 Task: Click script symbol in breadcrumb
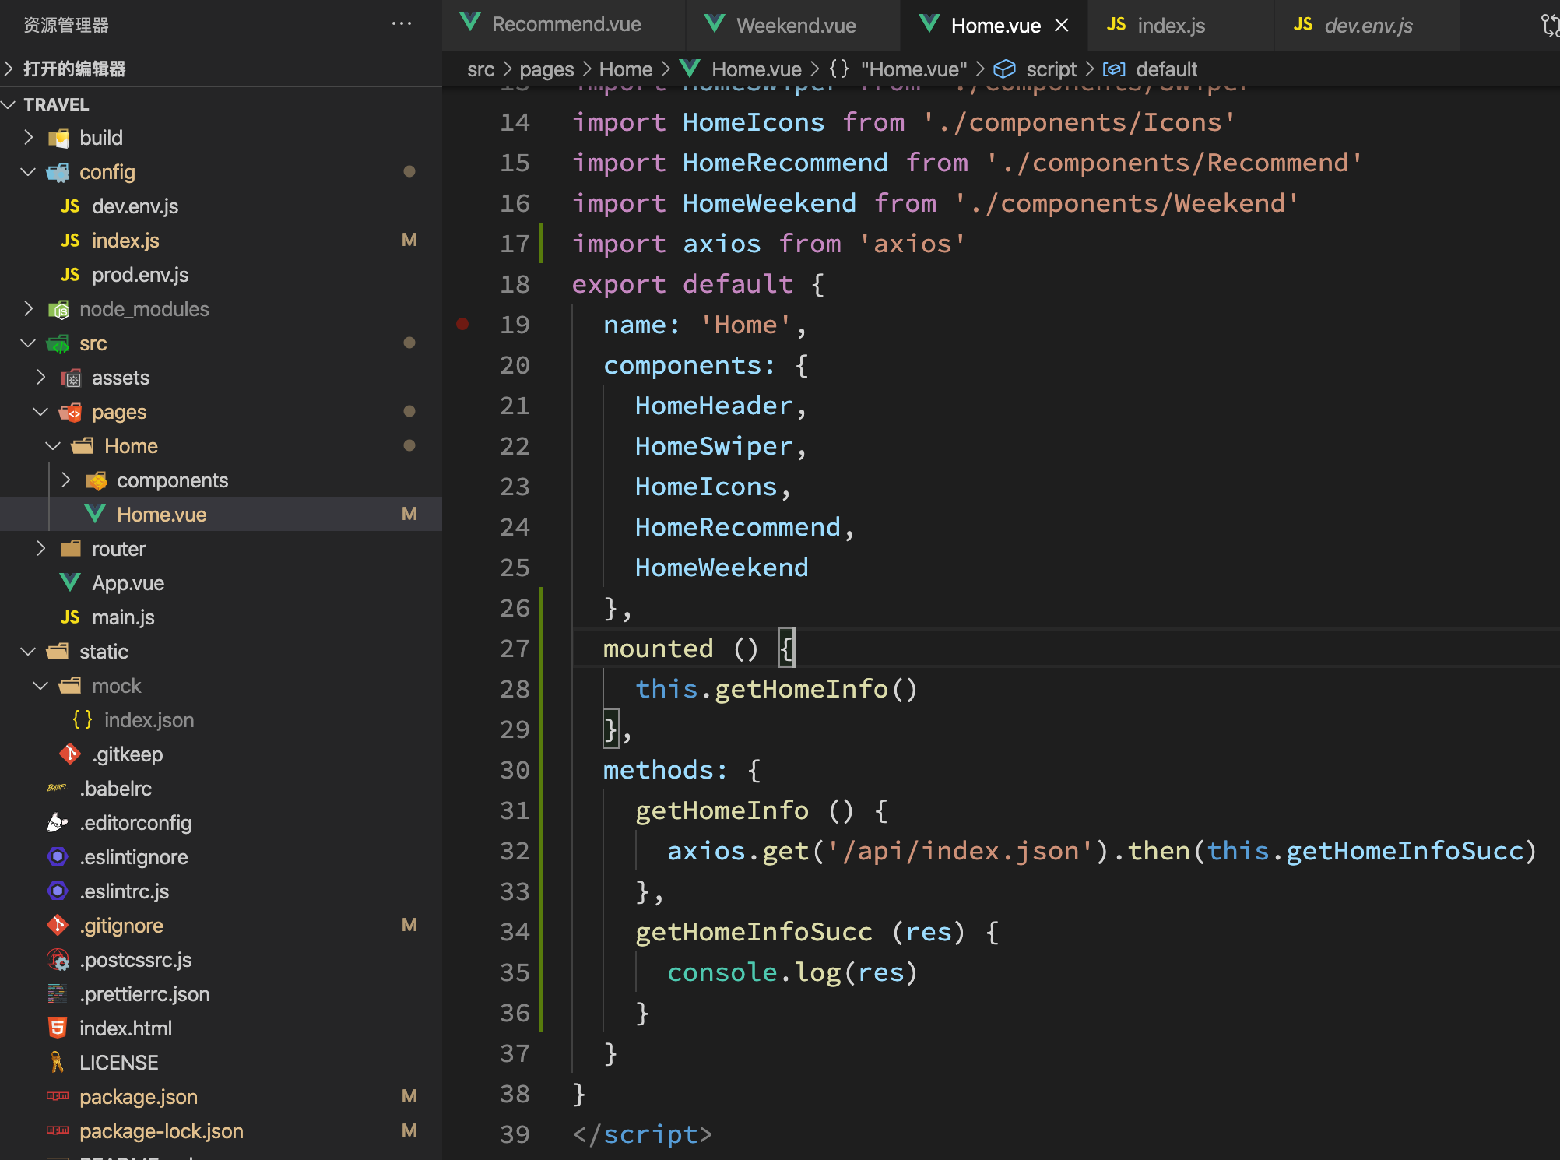pyautogui.click(x=1051, y=69)
